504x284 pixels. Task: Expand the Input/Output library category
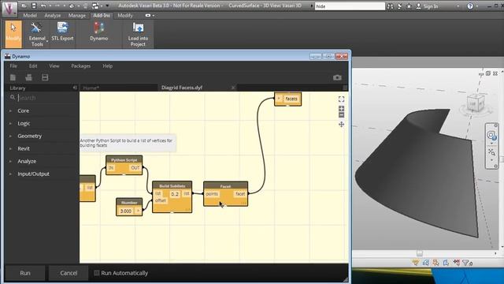pyautogui.click(x=33, y=174)
